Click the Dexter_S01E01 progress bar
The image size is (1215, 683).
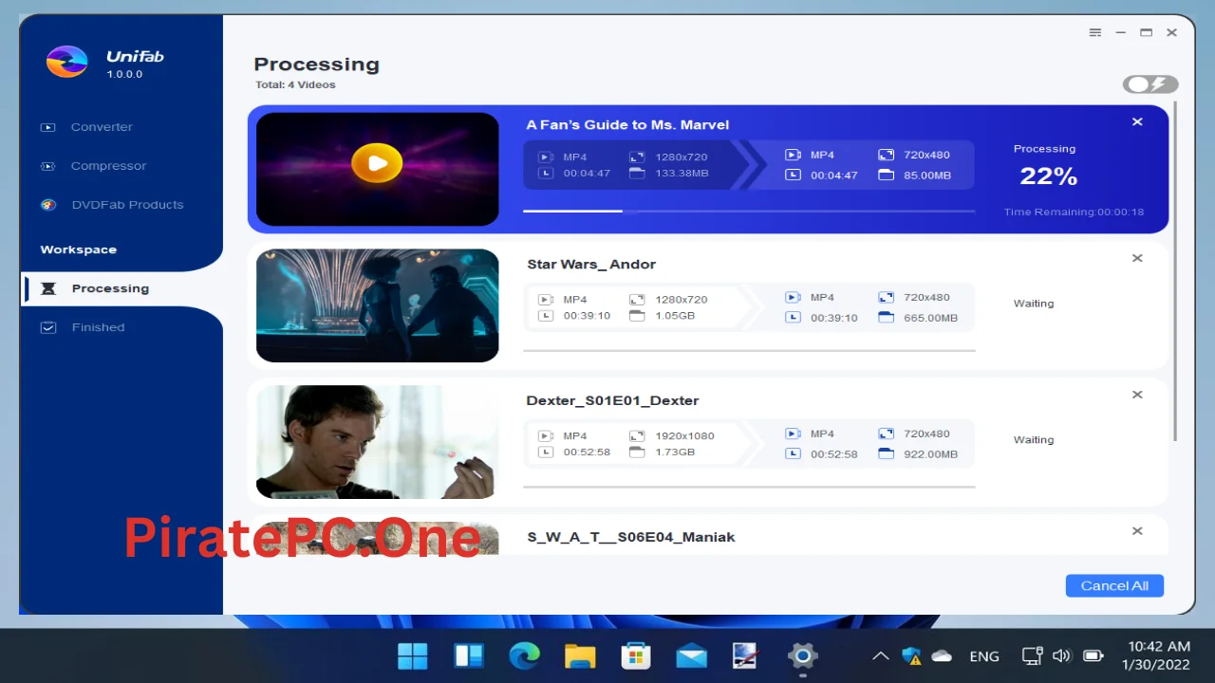tap(749, 487)
